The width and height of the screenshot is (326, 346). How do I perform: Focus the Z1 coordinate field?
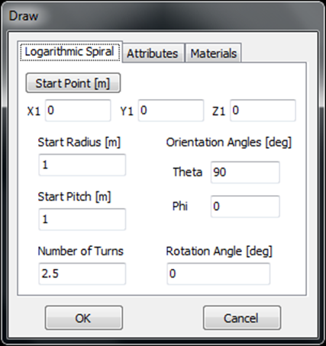(263, 111)
